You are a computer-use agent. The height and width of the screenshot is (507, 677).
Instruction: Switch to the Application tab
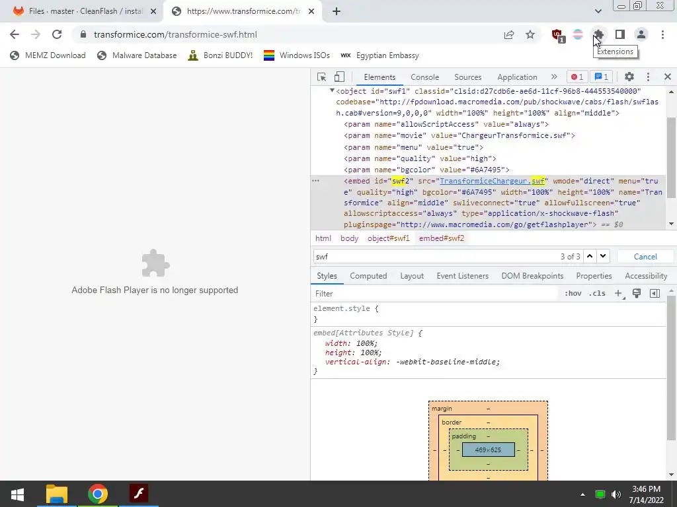click(517, 77)
